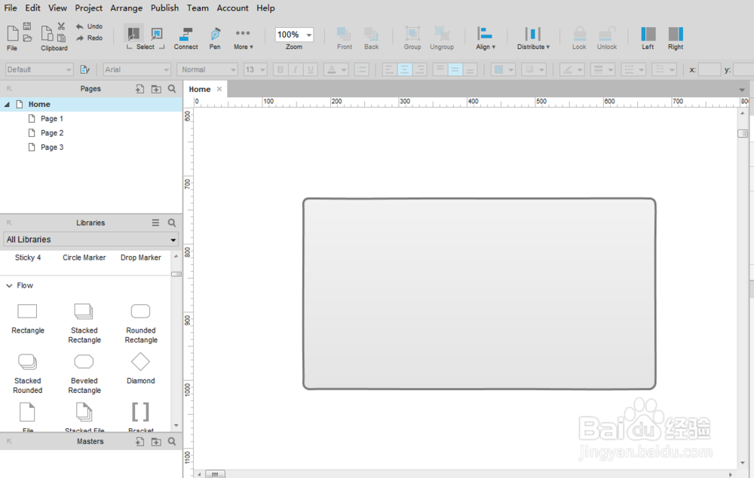This screenshot has height=478, width=754.
Task: Click the New File icon
Action: pos(13,34)
